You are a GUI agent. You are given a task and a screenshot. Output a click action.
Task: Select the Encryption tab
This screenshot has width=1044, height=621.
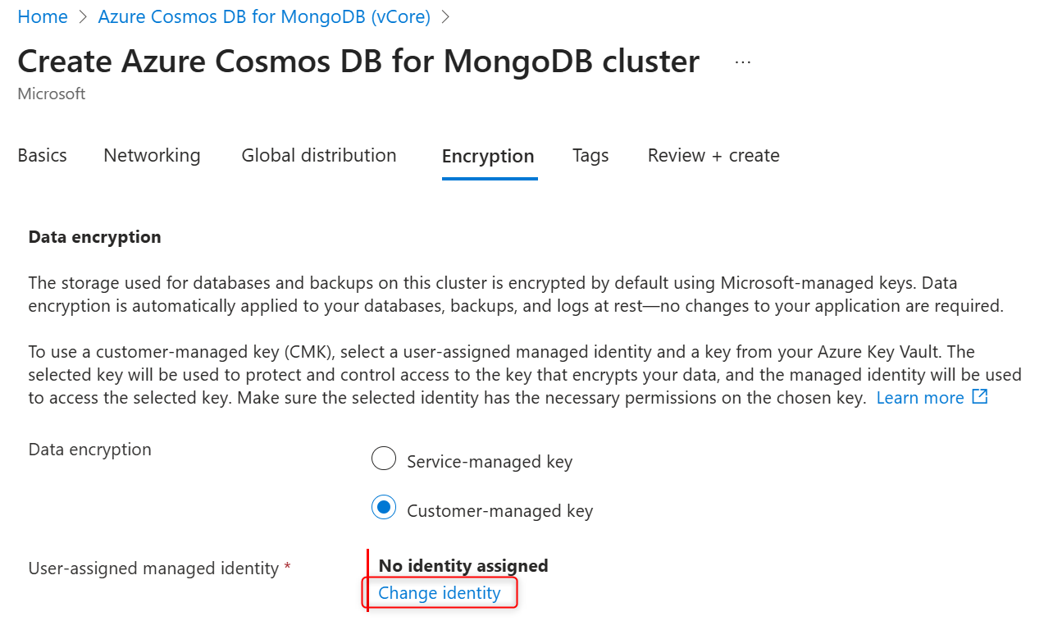pyautogui.click(x=488, y=157)
